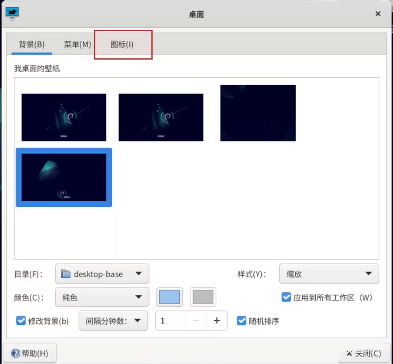The width and height of the screenshot is (393, 364).
Task: Toggle the 修改背景(b) checkbox
Action: 21,321
